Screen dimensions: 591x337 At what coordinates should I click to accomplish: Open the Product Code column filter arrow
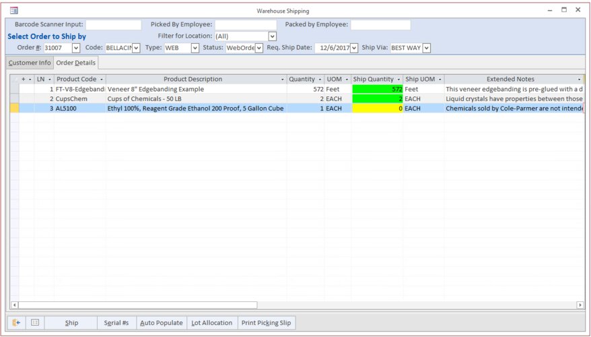click(x=101, y=80)
